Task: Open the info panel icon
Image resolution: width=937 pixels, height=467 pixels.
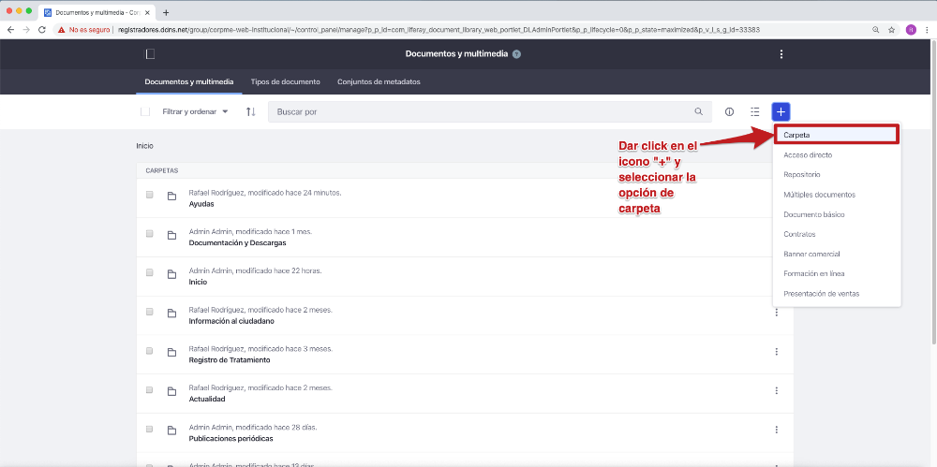Action: 729,111
